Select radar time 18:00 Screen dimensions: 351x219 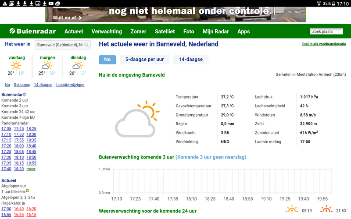(x=19, y=146)
